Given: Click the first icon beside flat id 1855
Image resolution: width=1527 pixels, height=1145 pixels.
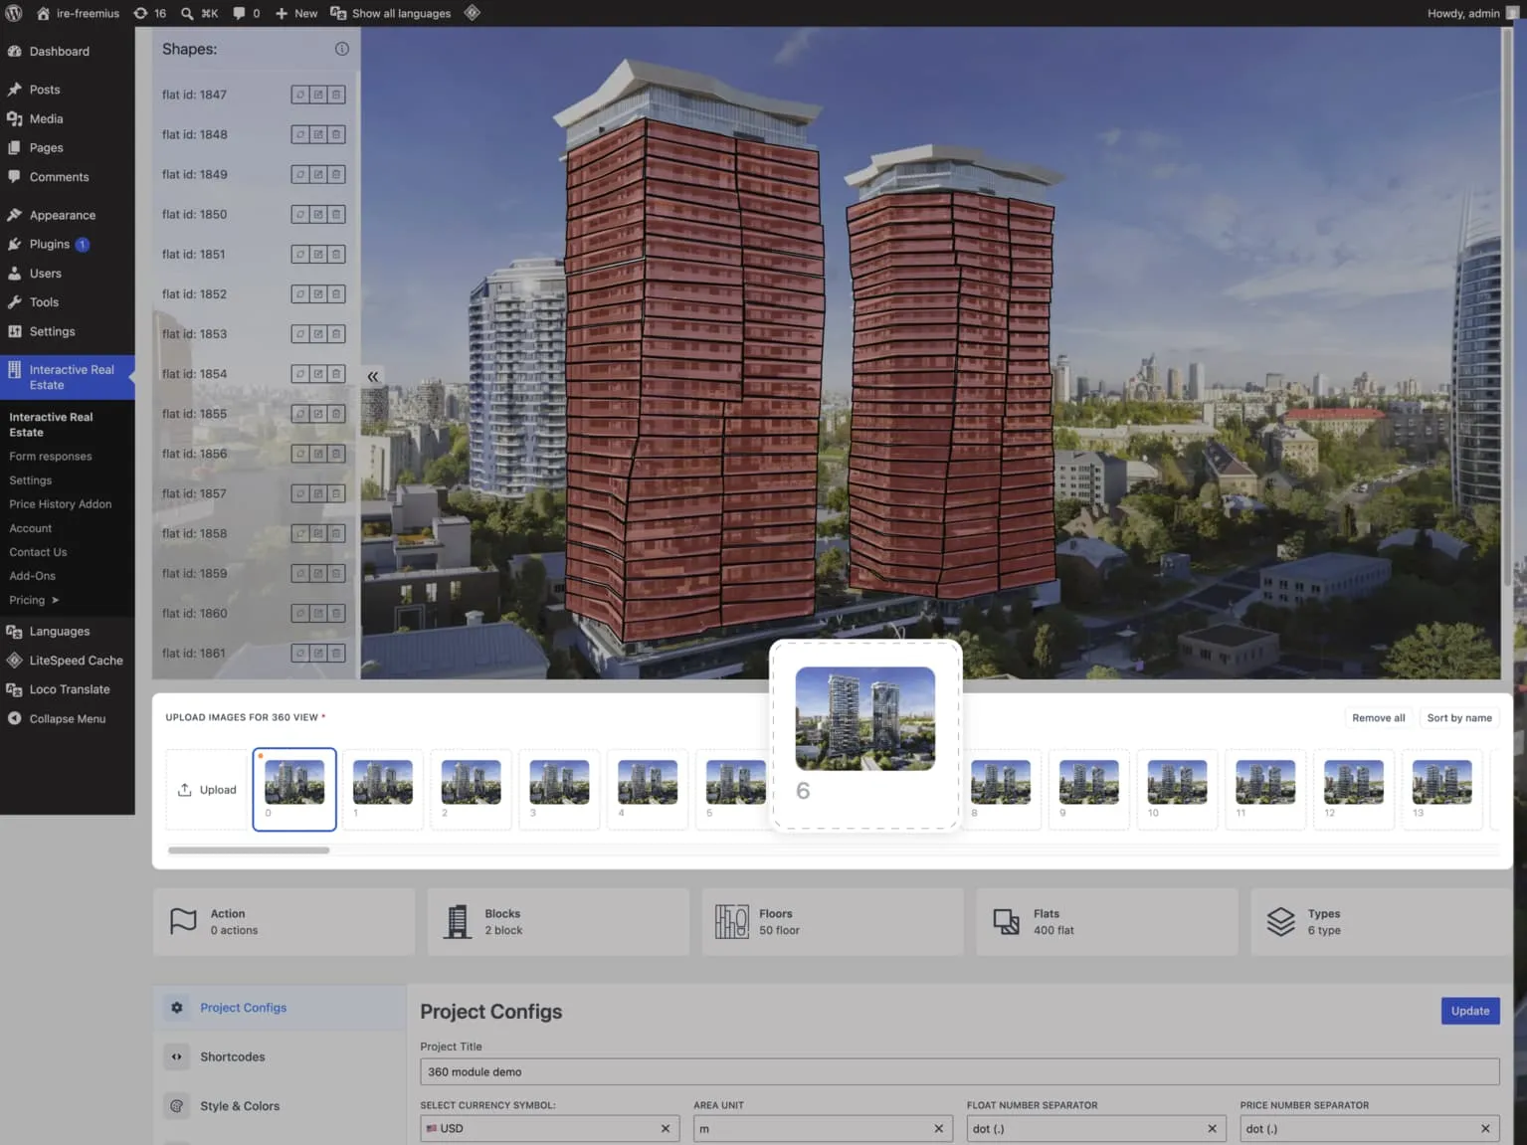Looking at the screenshot, I should click(x=299, y=414).
